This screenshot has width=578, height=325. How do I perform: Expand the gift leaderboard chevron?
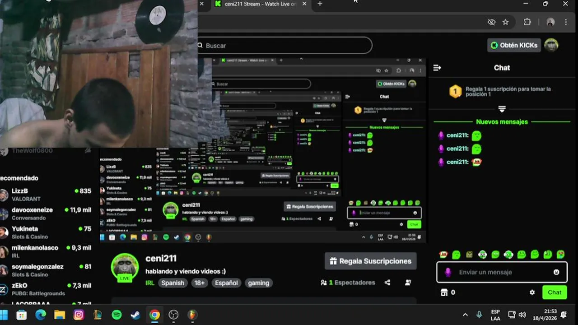tap(502, 109)
